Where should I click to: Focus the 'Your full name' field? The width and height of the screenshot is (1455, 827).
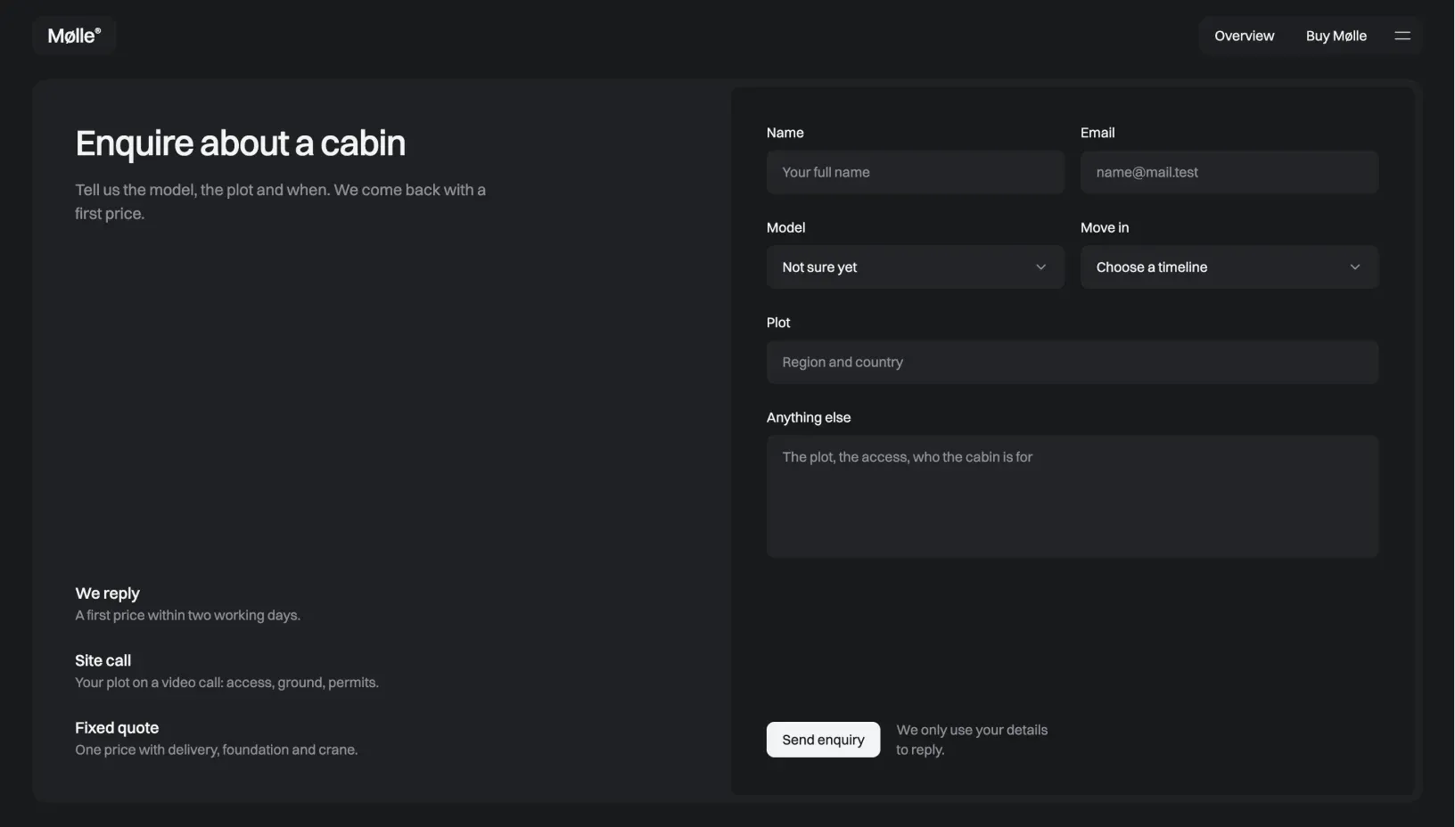click(916, 172)
